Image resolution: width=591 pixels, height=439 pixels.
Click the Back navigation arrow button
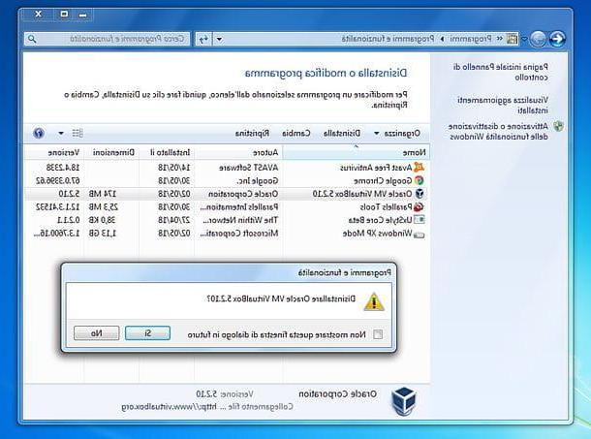click(557, 39)
